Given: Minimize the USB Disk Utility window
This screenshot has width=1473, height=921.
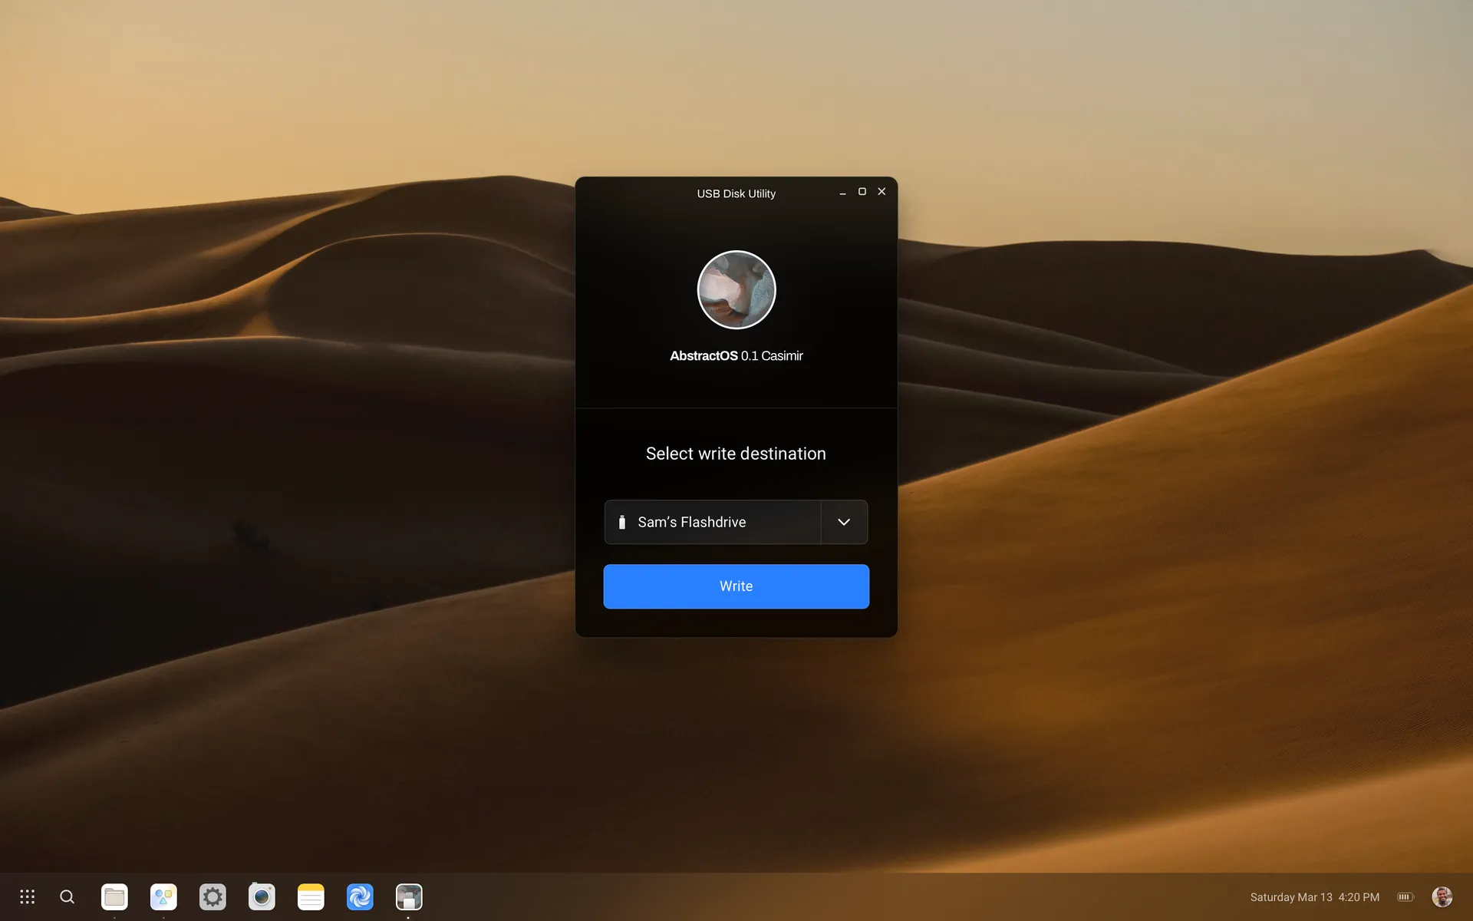Looking at the screenshot, I should [x=842, y=193].
